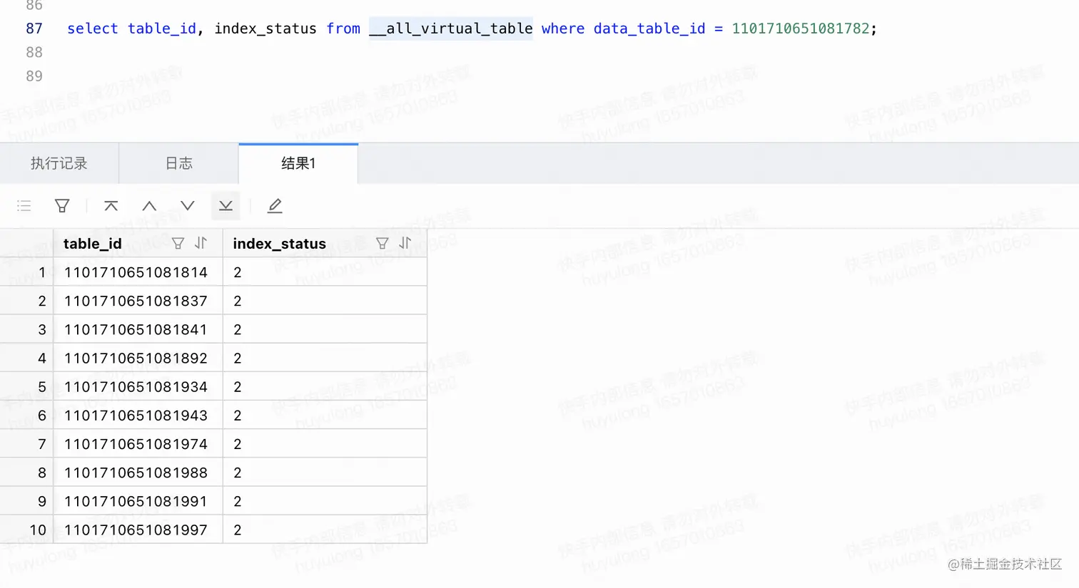Select cell 1101710651081841
Screen dimensions: 1079x588
click(x=138, y=329)
